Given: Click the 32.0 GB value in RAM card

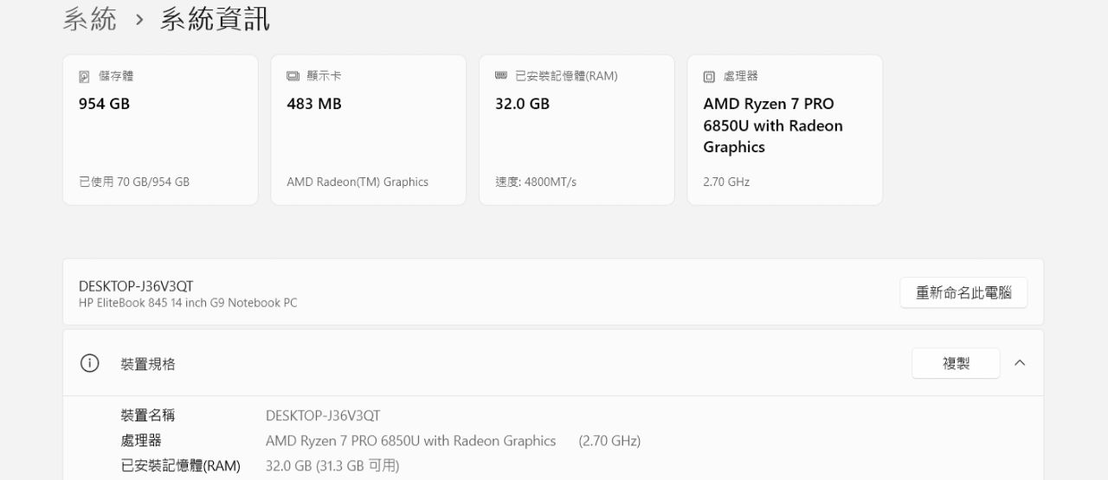Looking at the screenshot, I should pyautogui.click(x=522, y=104).
